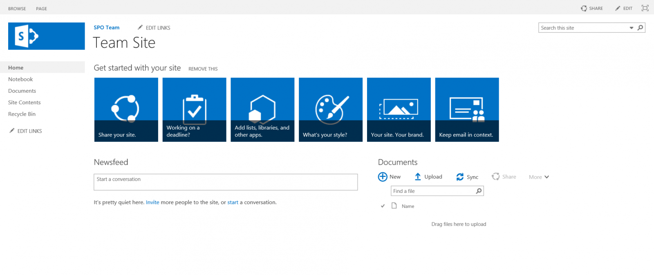Click the document type column icon

click(x=394, y=206)
